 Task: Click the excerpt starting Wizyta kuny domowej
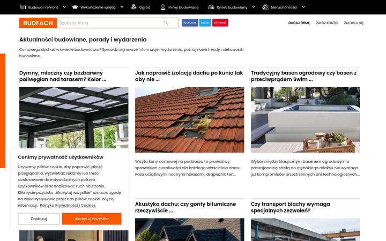(188, 168)
